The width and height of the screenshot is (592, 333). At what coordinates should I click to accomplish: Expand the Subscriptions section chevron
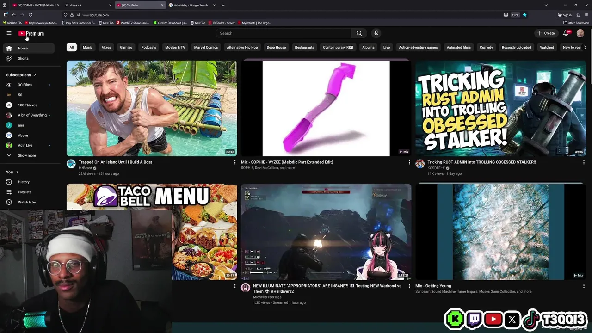pos(35,75)
